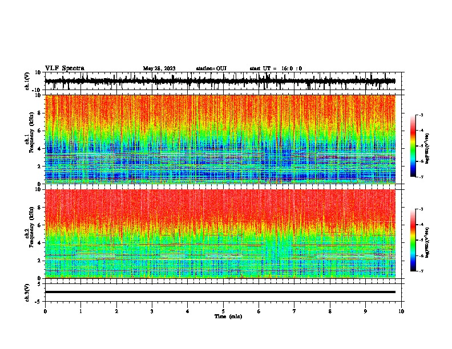The height and width of the screenshot is (349, 452).
Task: Click time axis tick label "10"
Action: click(401, 311)
